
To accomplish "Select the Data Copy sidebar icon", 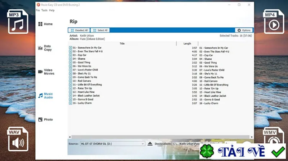I will click(x=40, y=48).
